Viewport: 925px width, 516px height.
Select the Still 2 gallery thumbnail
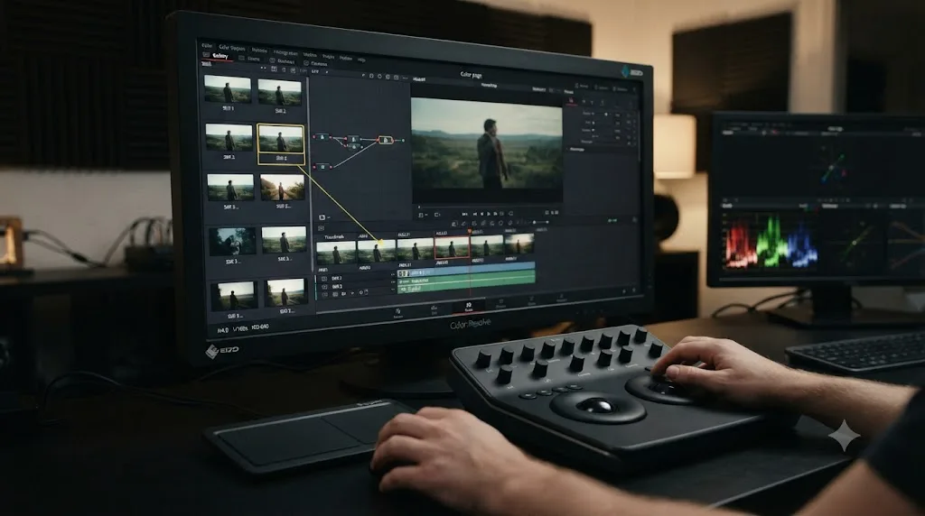(x=280, y=93)
